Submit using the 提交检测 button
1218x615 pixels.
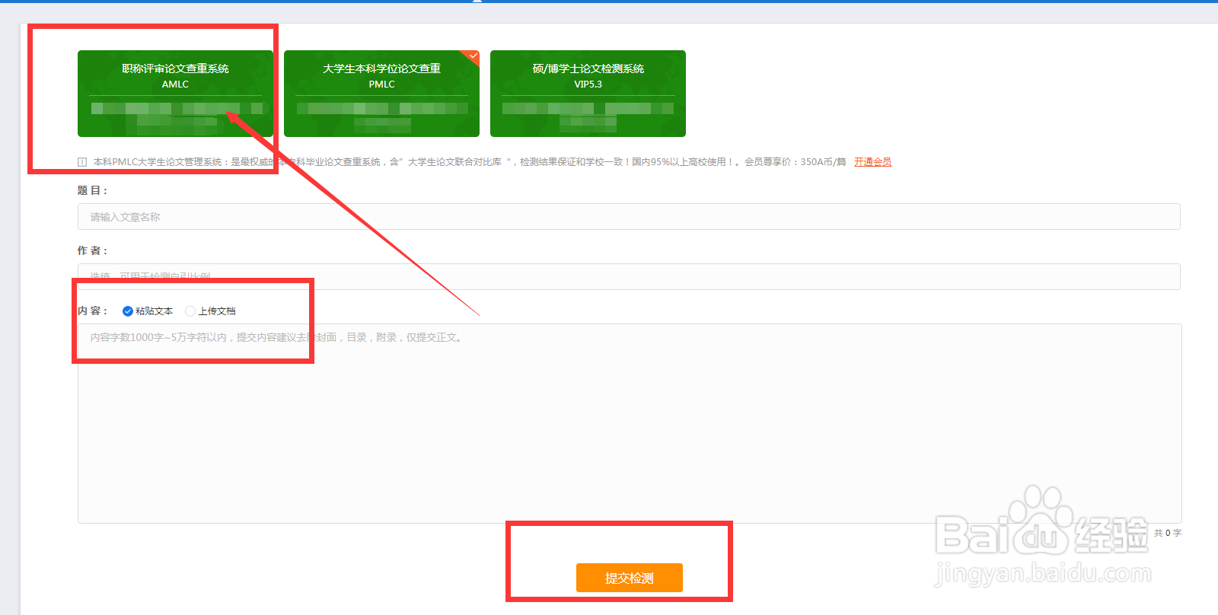tap(630, 578)
